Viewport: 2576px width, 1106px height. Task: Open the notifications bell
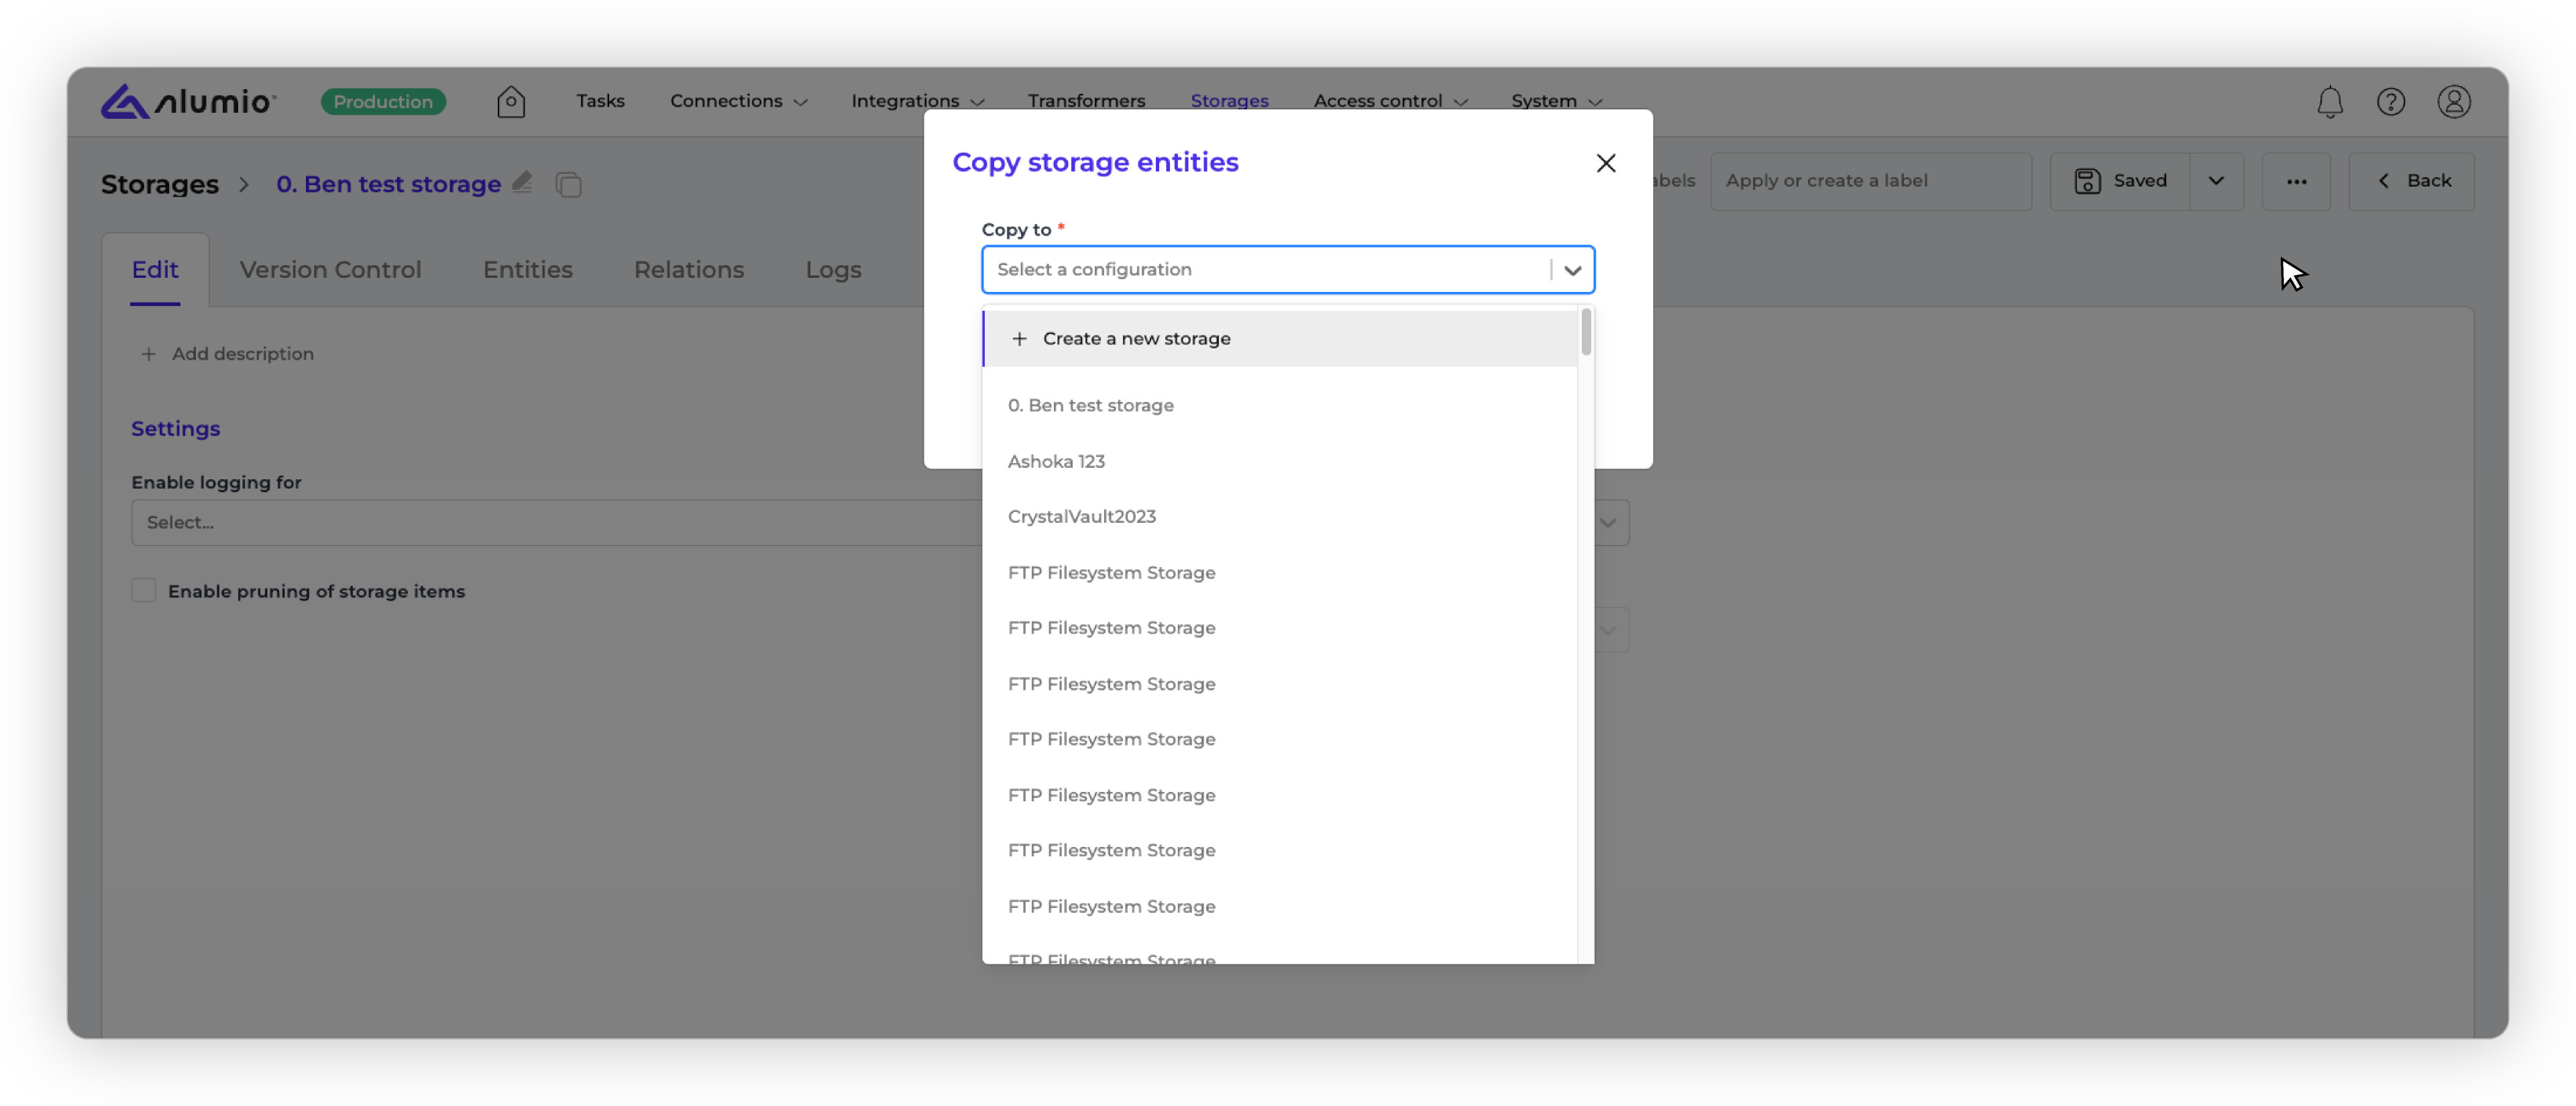[2329, 101]
